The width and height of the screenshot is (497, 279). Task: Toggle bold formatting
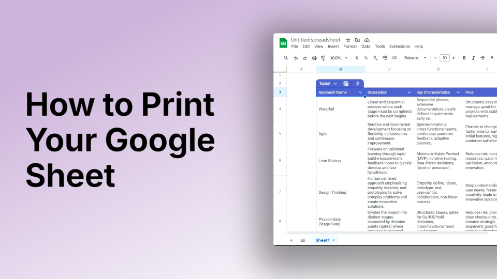464,58
